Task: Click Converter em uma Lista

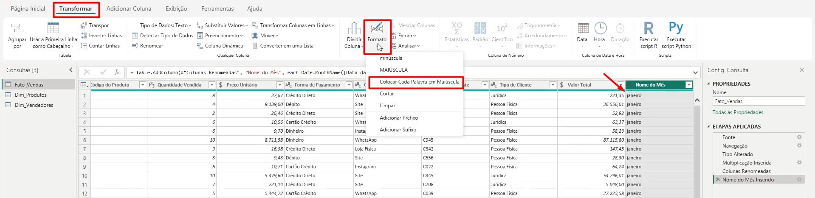Action: tap(283, 46)
